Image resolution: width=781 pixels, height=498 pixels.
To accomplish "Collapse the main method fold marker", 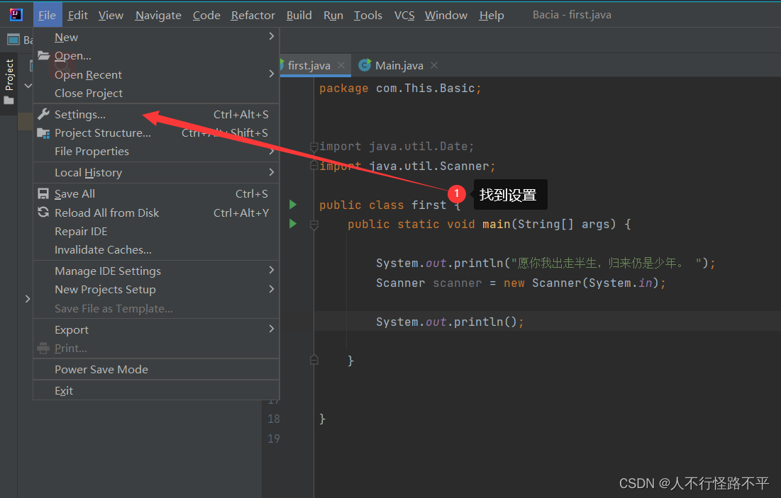I will point(314,225).
